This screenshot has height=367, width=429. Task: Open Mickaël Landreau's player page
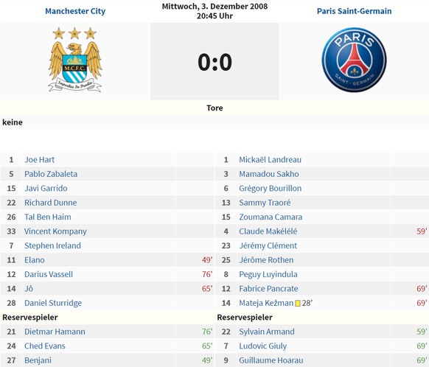[x=270, y=160]
